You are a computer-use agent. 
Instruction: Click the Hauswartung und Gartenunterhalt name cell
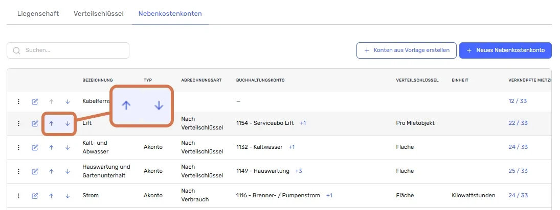pyautogui.click(x=106, y=171)
